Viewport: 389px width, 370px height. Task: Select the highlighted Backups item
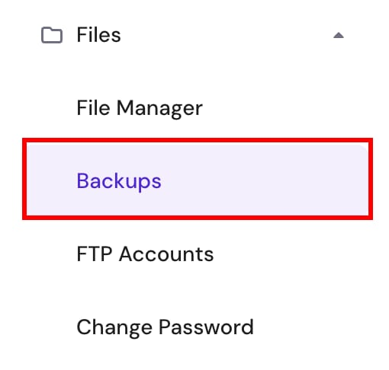[x=198, y=179]
